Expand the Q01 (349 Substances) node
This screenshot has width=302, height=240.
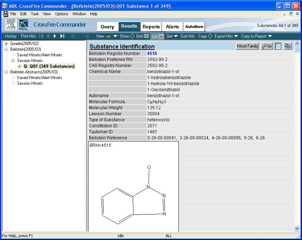(x=19, y=66)
